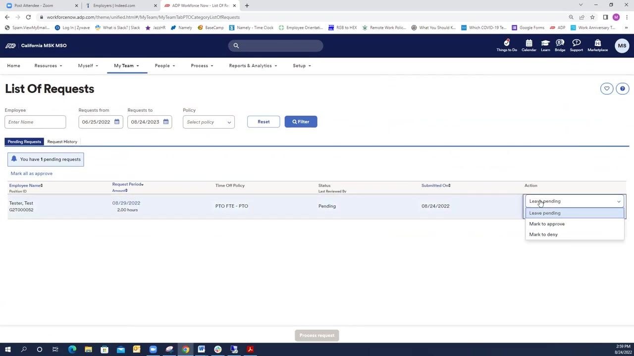This screenshot has height=356, width=634.
Task: Open Windows Start menu
Action: 7,350
